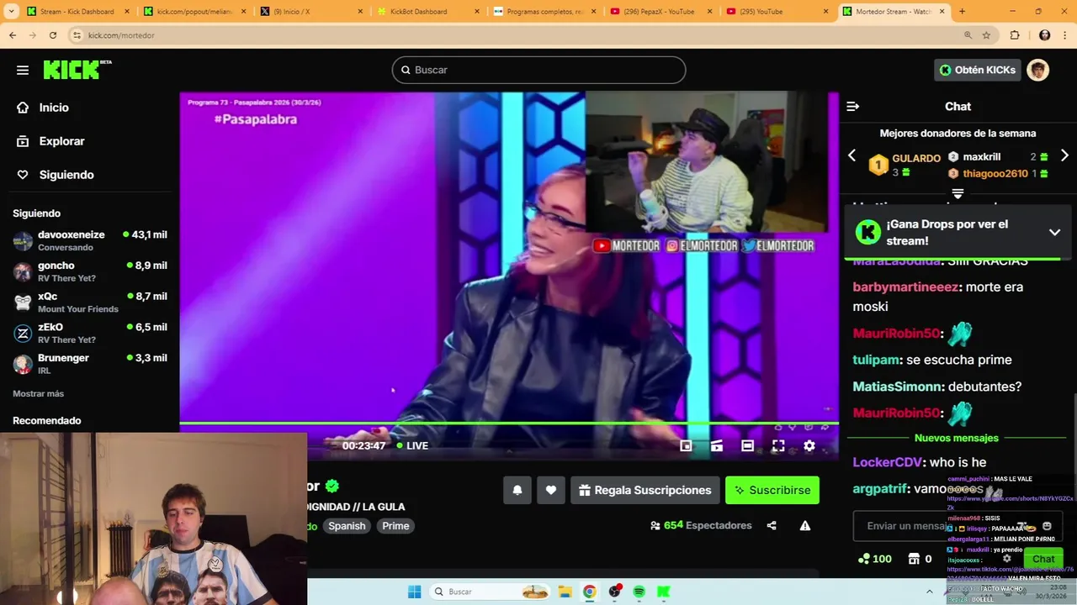The width and height of the screenshot is (1077, 605).
Task: Switch to the Inicio / X tab
Action: tap(310, 12)
